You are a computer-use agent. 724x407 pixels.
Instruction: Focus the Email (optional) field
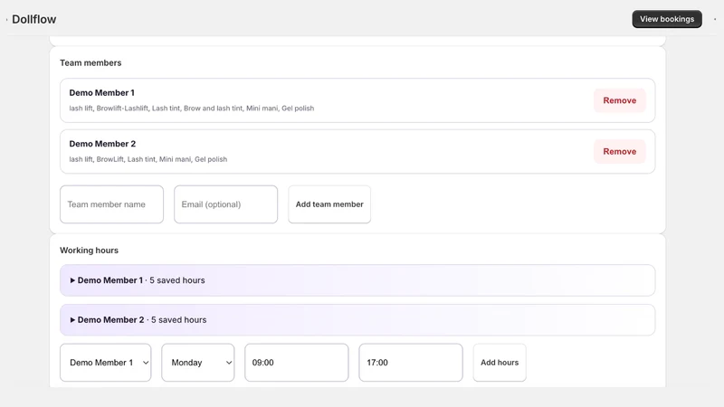[x=225, y=204]
